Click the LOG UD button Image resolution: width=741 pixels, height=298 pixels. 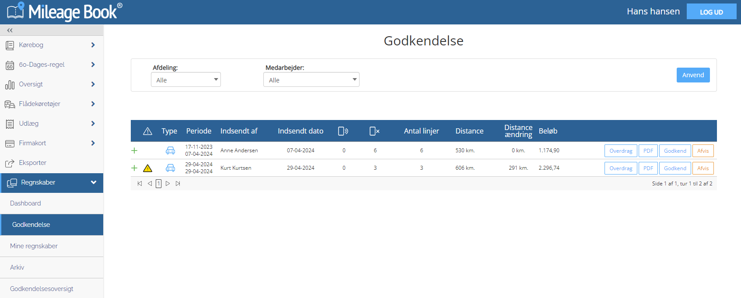711,12
